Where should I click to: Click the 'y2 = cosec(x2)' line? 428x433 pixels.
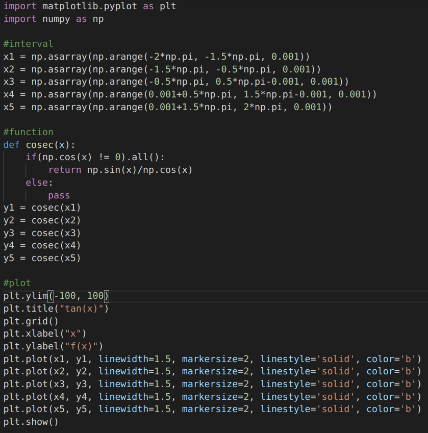coord(42,220)
